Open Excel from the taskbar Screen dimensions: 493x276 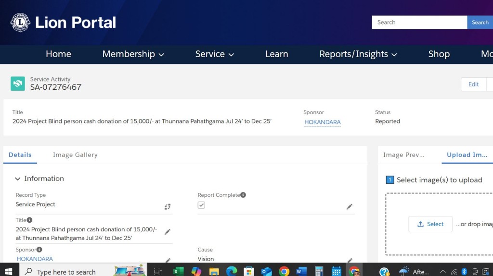pyautogui.click(x=178, y=271)
